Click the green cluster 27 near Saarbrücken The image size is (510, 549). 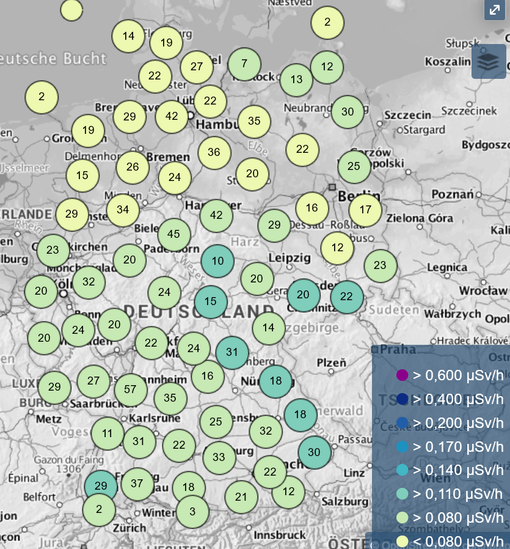click(93, 381)
